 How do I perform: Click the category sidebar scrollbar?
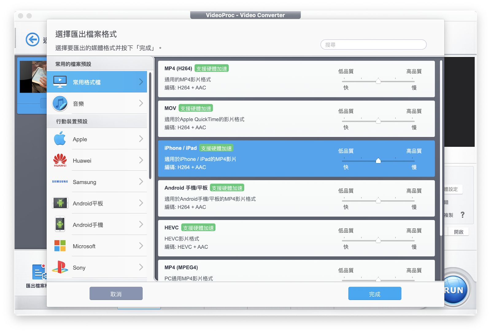point(150,126)
